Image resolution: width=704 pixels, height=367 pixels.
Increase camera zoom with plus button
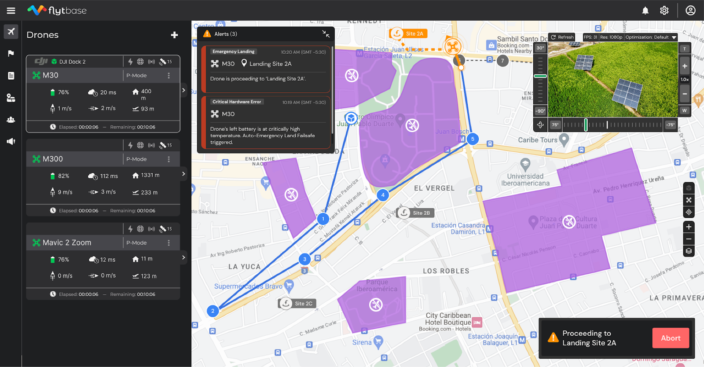685,66
